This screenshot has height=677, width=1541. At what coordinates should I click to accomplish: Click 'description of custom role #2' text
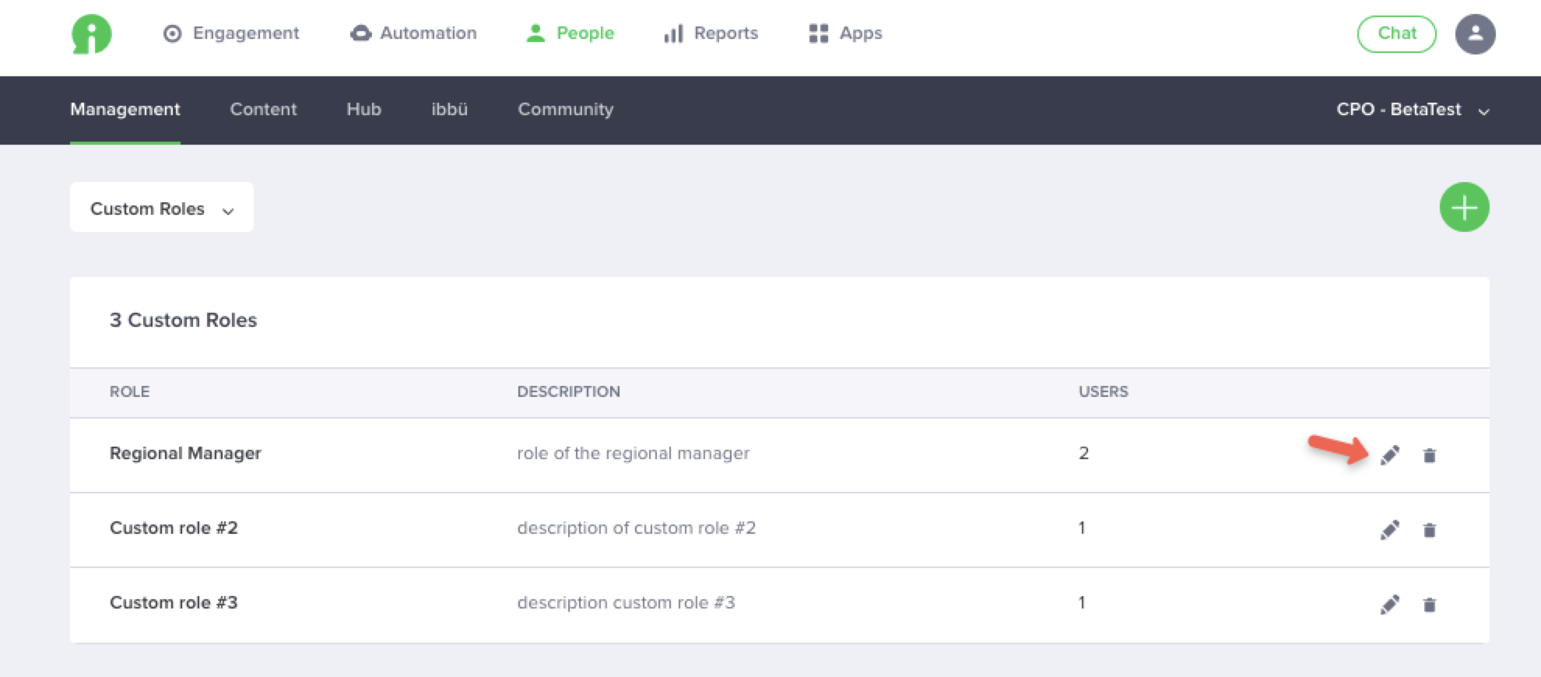637,528
